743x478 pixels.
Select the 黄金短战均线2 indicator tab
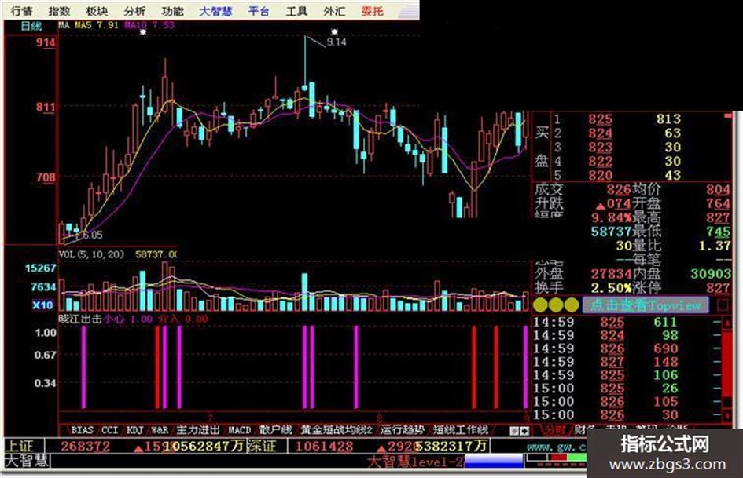337,429
